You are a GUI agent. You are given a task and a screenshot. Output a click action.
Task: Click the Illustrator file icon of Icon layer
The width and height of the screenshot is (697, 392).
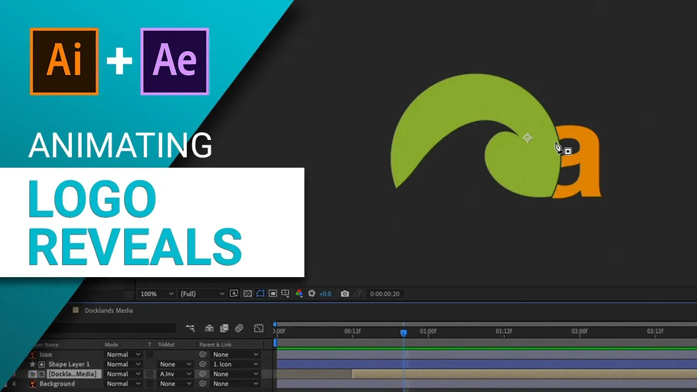click(x=33, y=354)
